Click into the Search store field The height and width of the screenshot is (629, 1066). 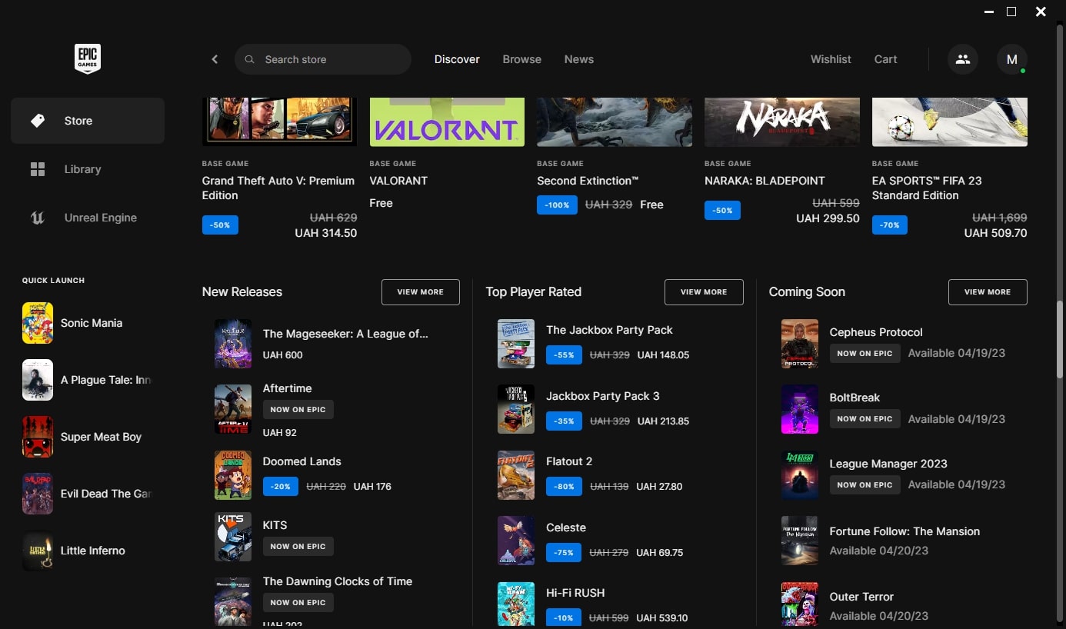(323, 59)
